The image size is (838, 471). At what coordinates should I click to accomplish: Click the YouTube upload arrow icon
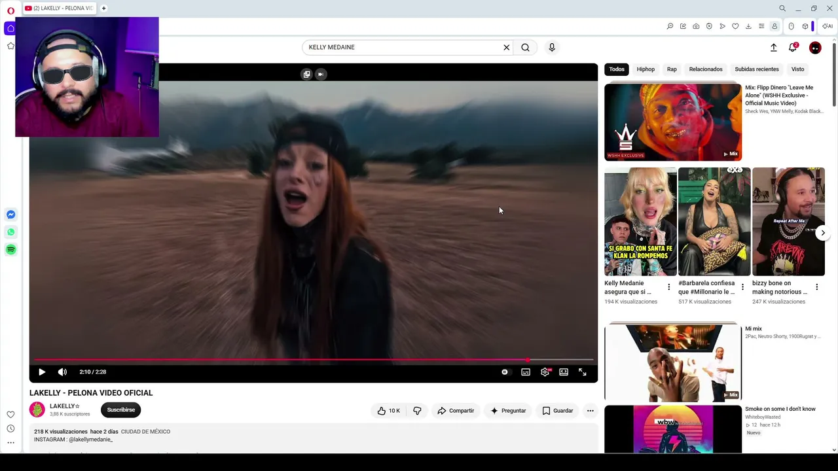(x=773, y=47)
